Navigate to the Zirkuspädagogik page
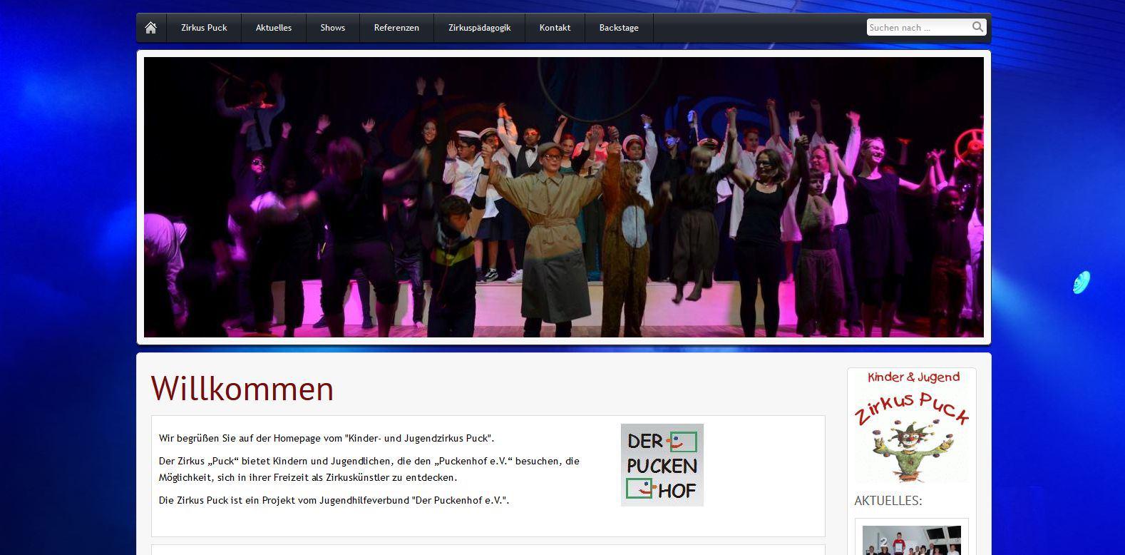1125x555 pixels. [479, 28]
